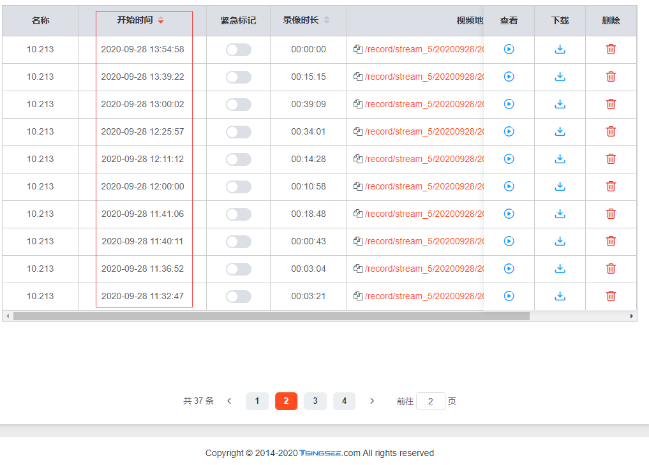
Task: Open video path link for 13:00:02 row
Action: pos(424,104)
